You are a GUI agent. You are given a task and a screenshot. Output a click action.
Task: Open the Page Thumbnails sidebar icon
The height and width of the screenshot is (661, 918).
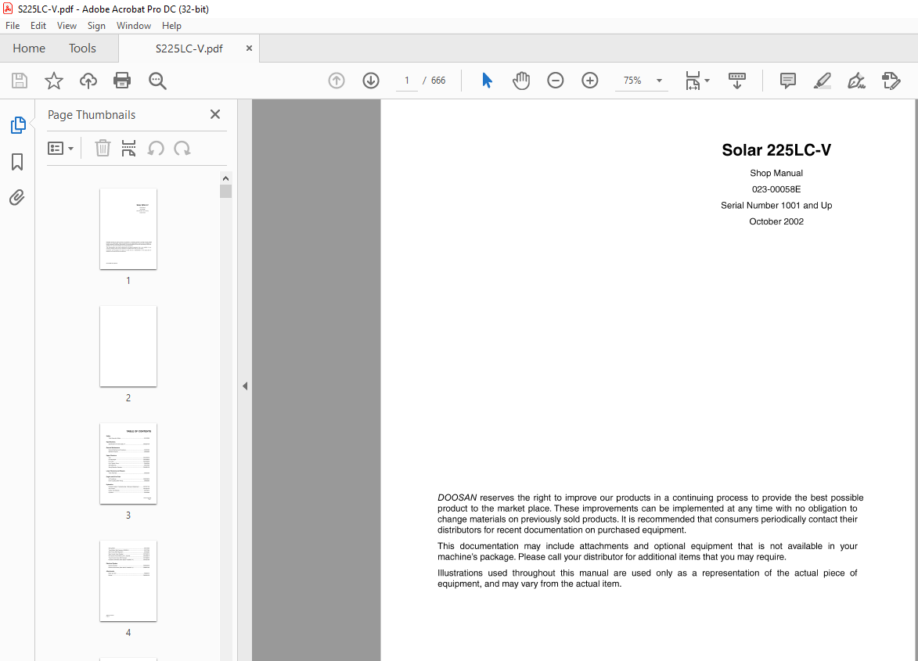(x=18, y=125)
